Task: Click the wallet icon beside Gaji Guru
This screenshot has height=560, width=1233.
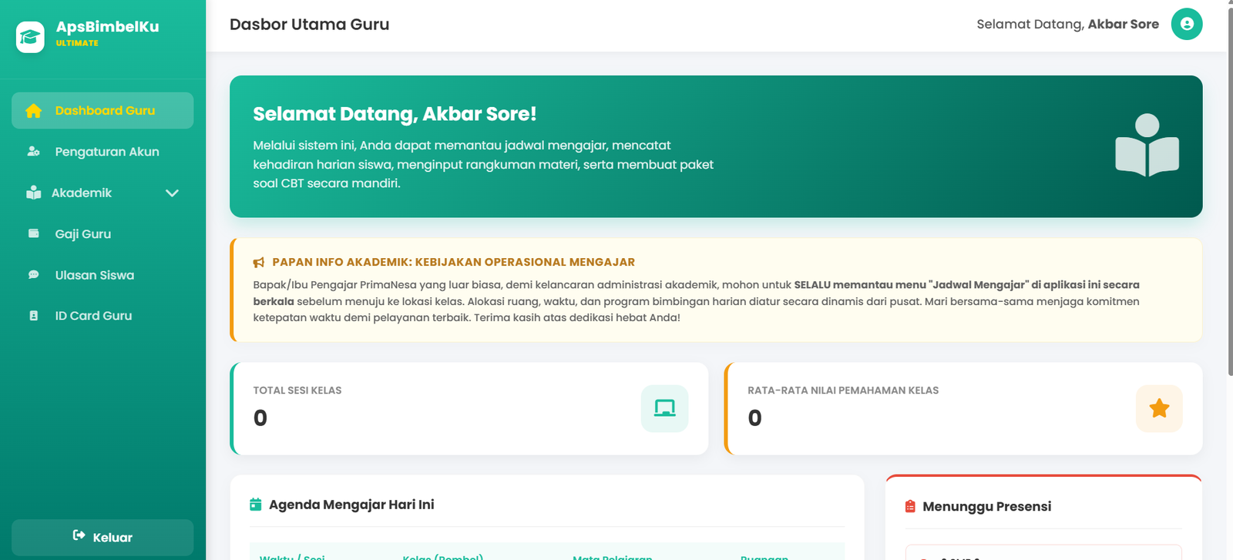Action: point(33,233)
